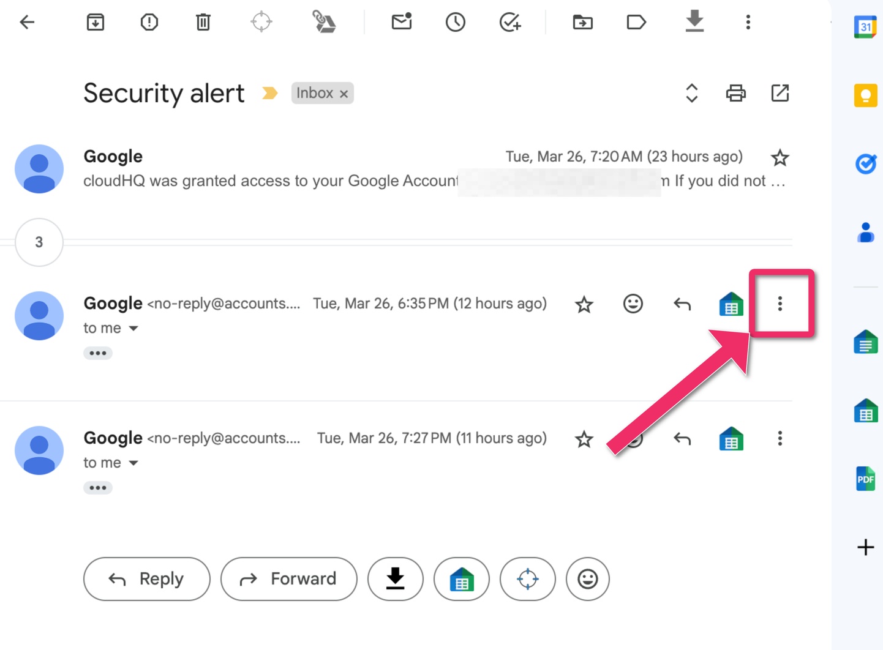Viewport: 883px width, 650px height.
Task: Archive this conversation
Action: pyautogui.click(x=96, y=23)
